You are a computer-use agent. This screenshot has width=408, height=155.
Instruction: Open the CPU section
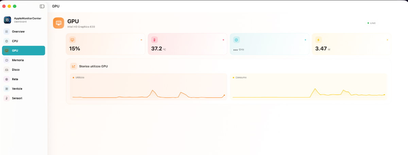coord(23,41)
